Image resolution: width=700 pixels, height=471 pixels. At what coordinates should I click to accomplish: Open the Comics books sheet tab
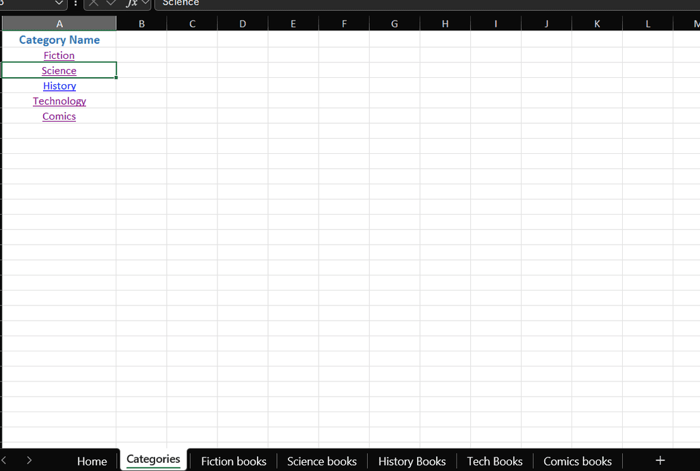click(577, 461)
